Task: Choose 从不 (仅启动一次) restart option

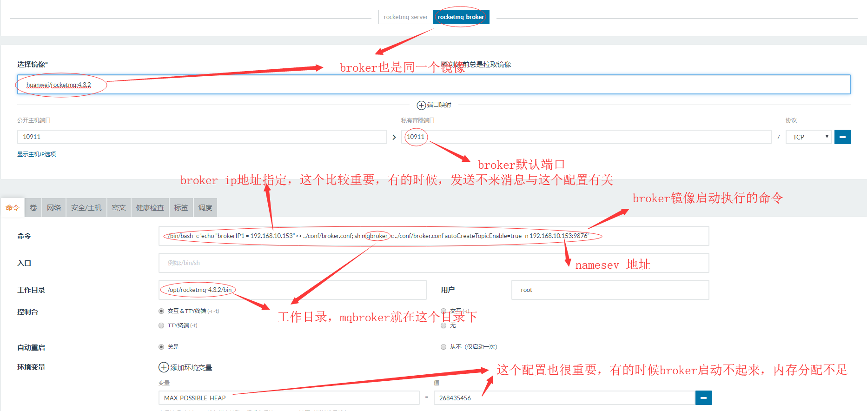Action: click(443, 347)
